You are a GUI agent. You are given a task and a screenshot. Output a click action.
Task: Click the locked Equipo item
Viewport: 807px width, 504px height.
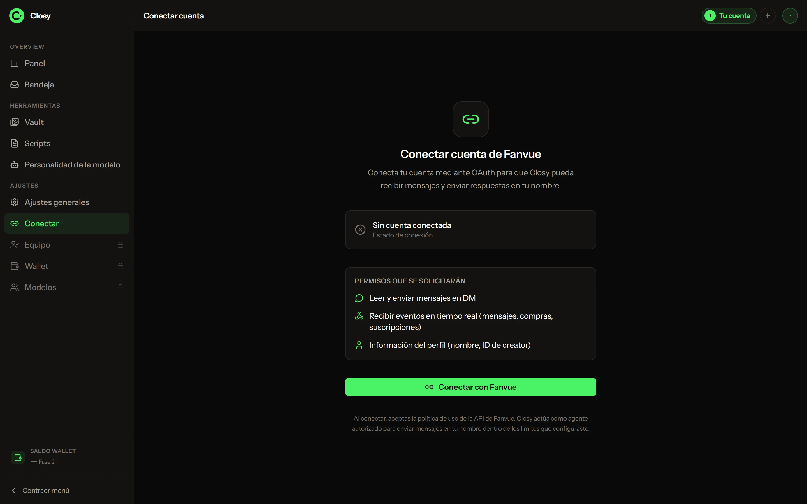click(x=67, y=245)
